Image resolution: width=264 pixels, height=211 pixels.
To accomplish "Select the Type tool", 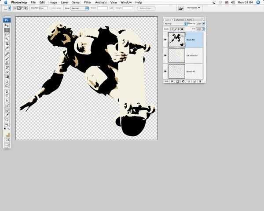I will [7, 96].
